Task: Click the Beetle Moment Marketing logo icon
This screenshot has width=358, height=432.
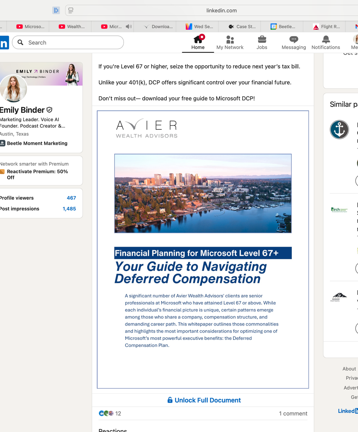Action: 3,143
